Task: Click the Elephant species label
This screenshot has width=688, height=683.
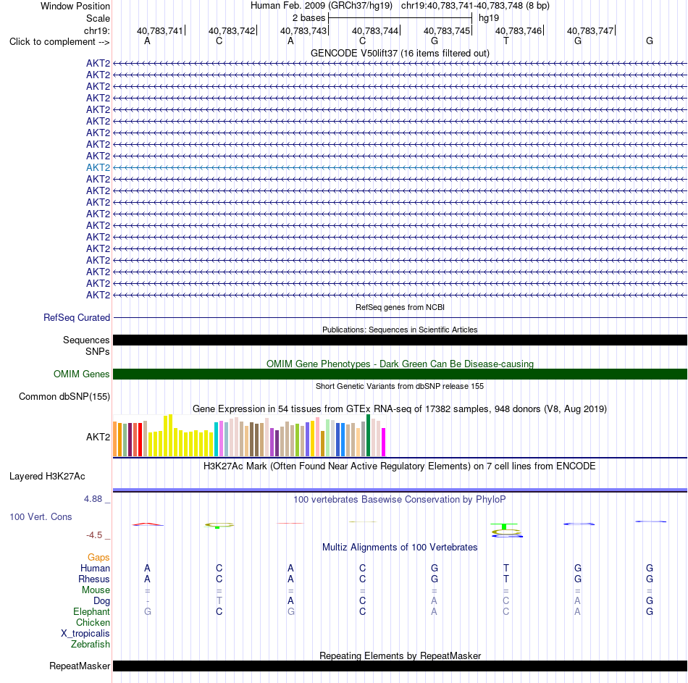Action: pyautogui.click(x=91, y=611)
